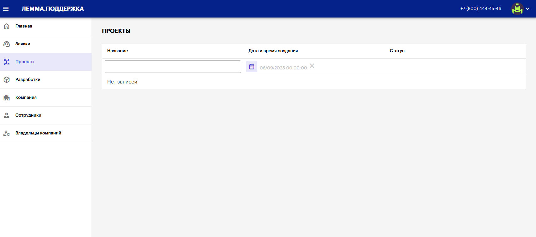Screen dimensions: 536x237
Task: Click the support phone number
Action: (481, 8)
